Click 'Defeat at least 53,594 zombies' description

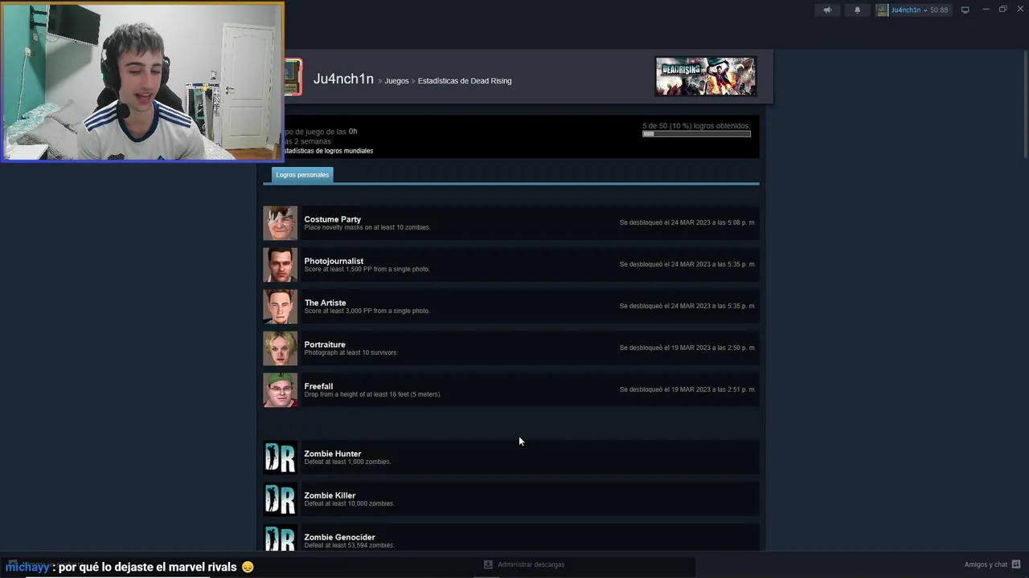pyautogui.click(x=349, y=546)
